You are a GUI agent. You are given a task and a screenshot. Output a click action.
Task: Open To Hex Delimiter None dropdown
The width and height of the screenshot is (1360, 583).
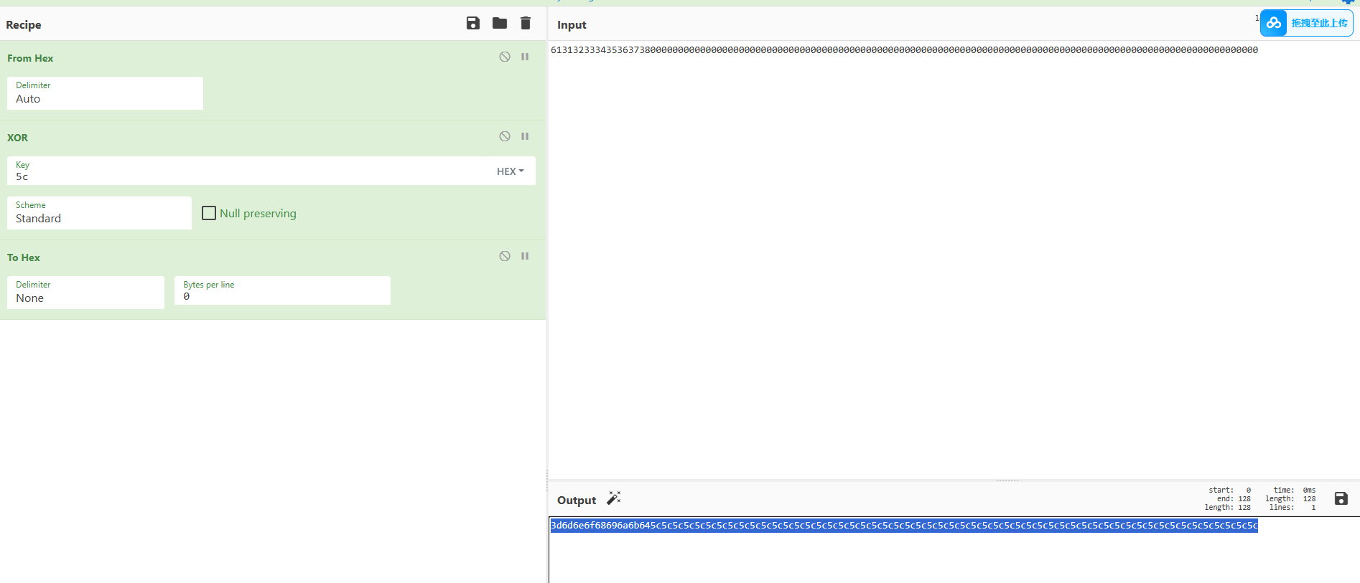pos(85,293)
